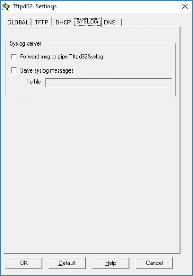Click the 'To file' label
Image resolution: width=193 pixels, height=276 pixels.
[33, 82]
